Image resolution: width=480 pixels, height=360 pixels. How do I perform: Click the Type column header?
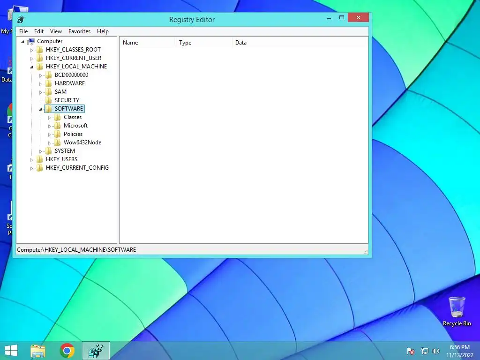point(203,43)
